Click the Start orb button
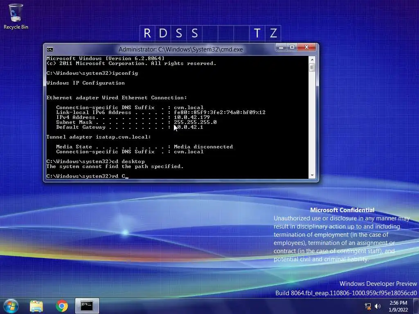Viewport: 419px width, 314px height. pos(11,306)
